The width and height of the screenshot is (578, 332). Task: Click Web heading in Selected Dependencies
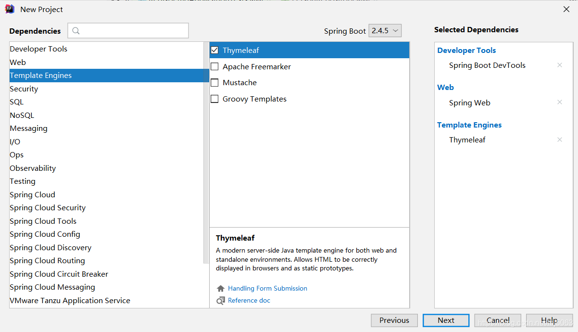coord(445,87)
